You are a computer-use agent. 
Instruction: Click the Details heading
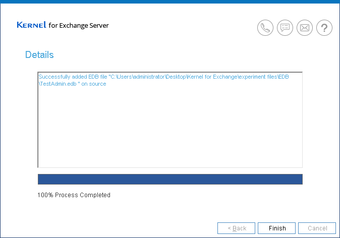pyautogui.click(x=39, y=55)
